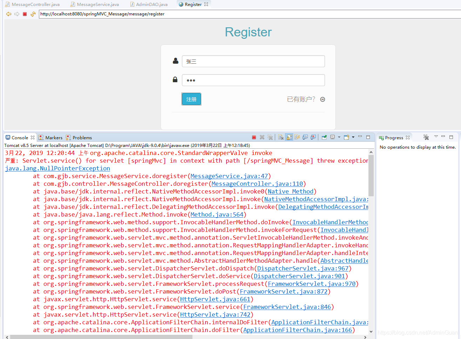Click the browser back arrow
Image resolution: width=461 pixels, height=339 pixels.
click(x=8, y=14)
